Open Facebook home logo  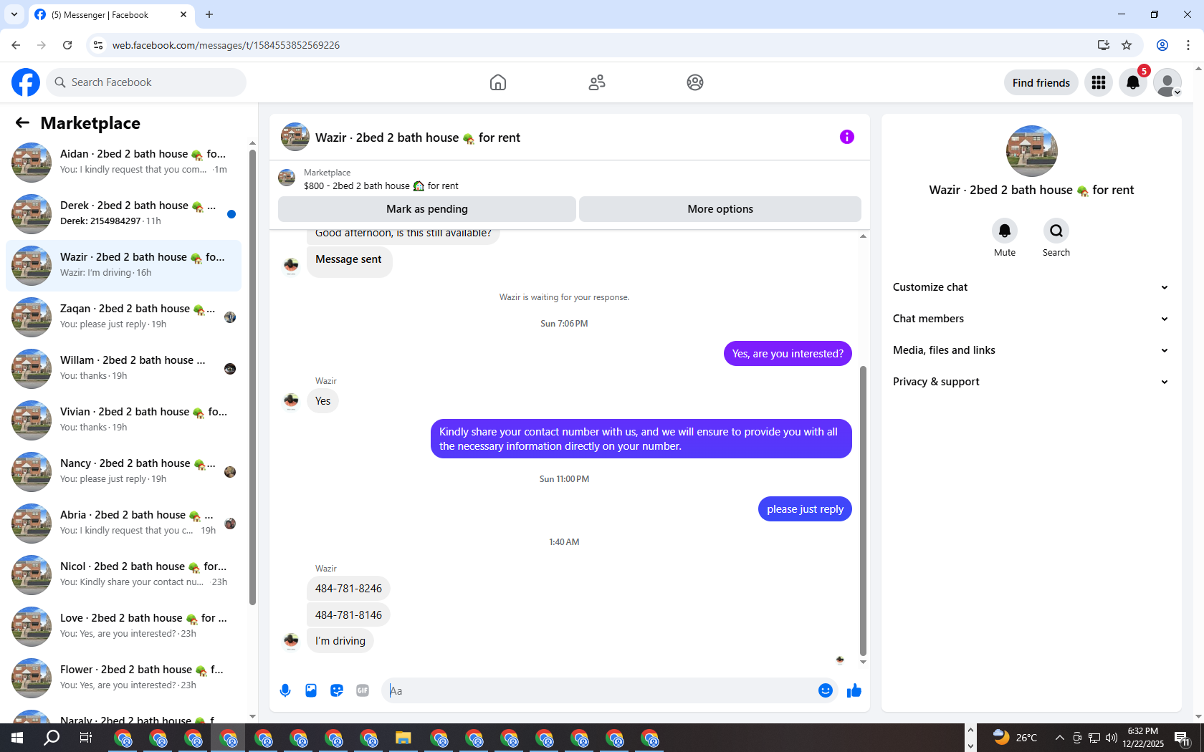click(x=26, y=82)
